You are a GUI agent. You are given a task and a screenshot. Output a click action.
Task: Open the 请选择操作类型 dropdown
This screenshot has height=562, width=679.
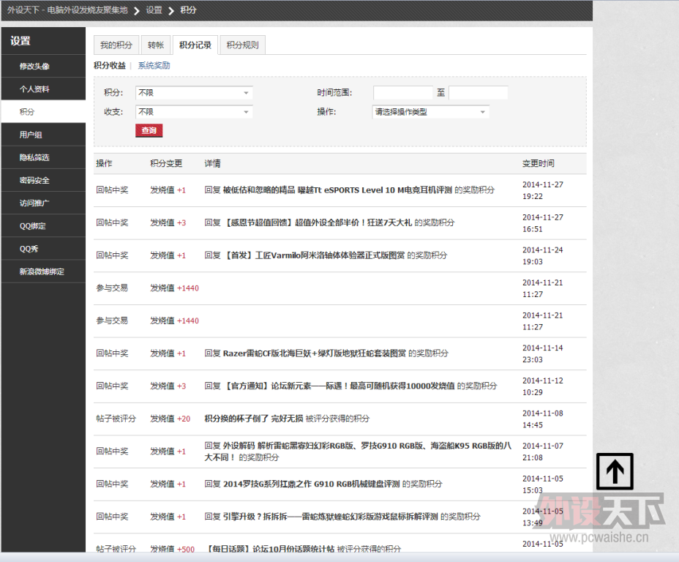point(430,112)
